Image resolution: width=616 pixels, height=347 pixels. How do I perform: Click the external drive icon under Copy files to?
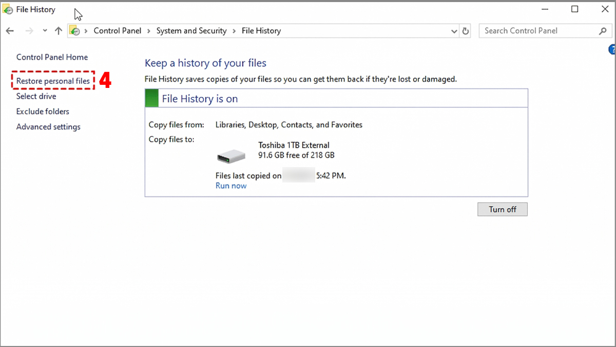231,156
